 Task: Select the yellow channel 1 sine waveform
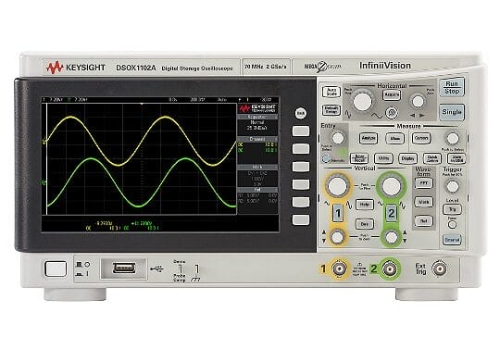(142, 141)
